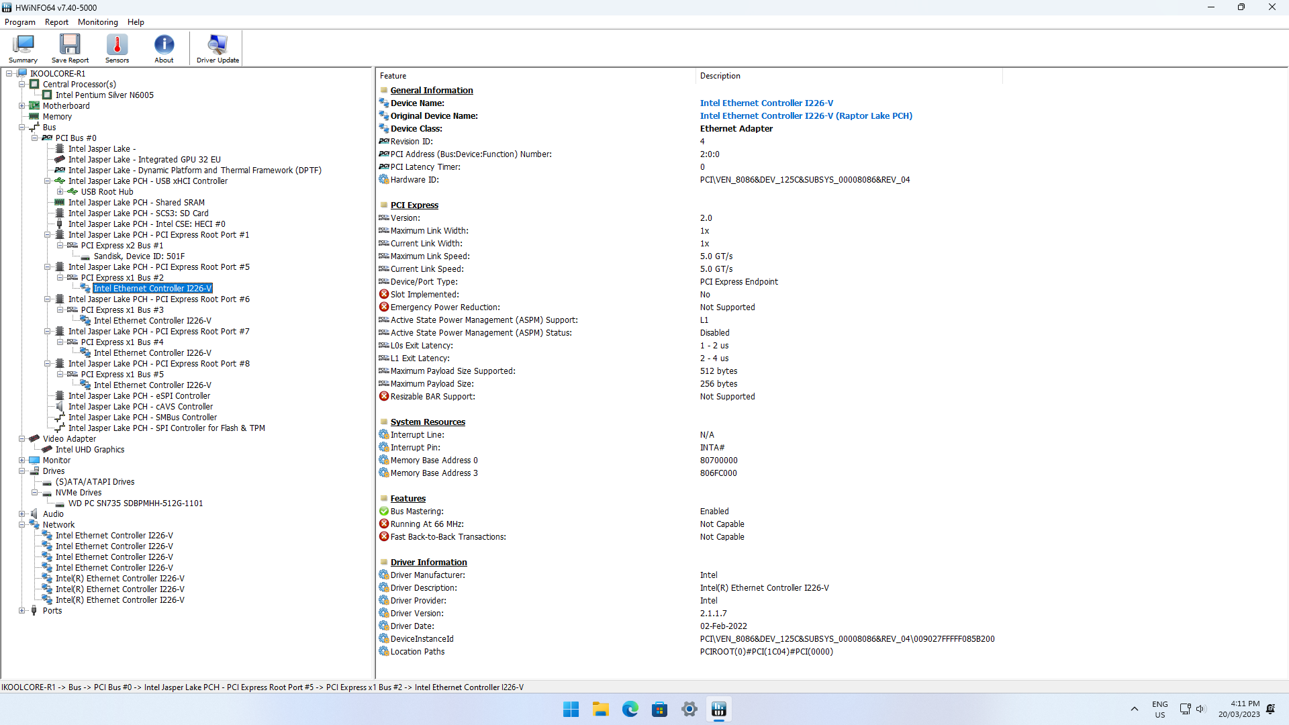
Task: Select Ports node in tree
Action: (52, 611)
